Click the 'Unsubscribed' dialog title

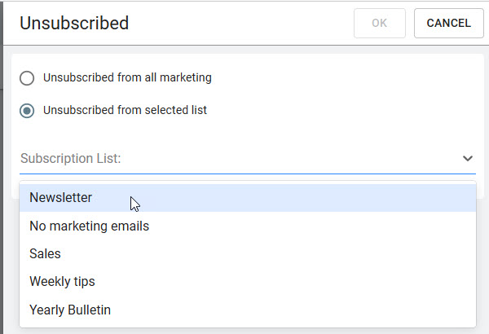(74, 23)
